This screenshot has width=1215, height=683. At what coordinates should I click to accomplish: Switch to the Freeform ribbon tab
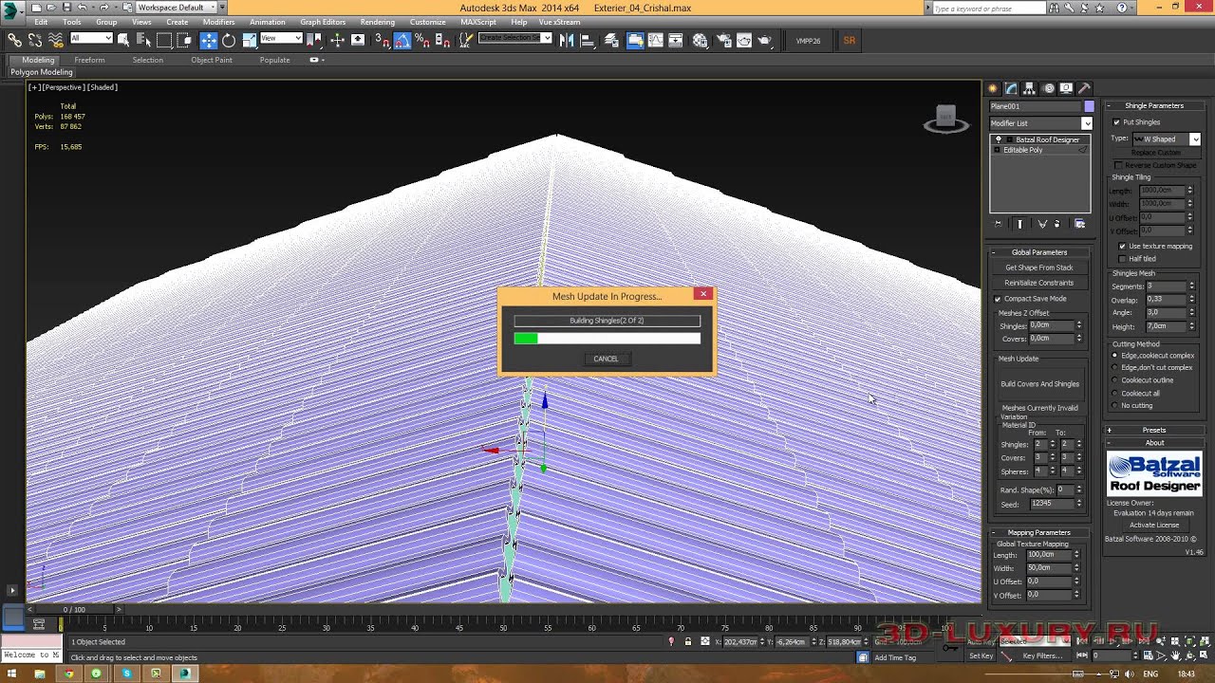[89, 60]
